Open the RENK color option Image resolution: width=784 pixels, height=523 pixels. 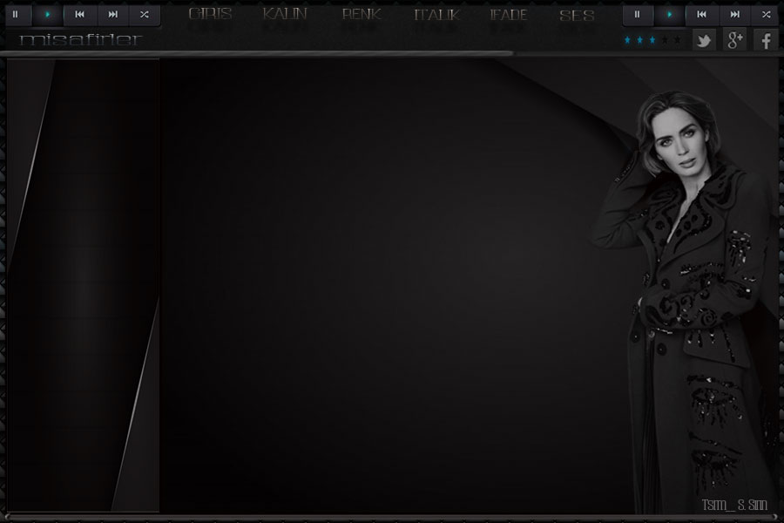tap(361, 16)
